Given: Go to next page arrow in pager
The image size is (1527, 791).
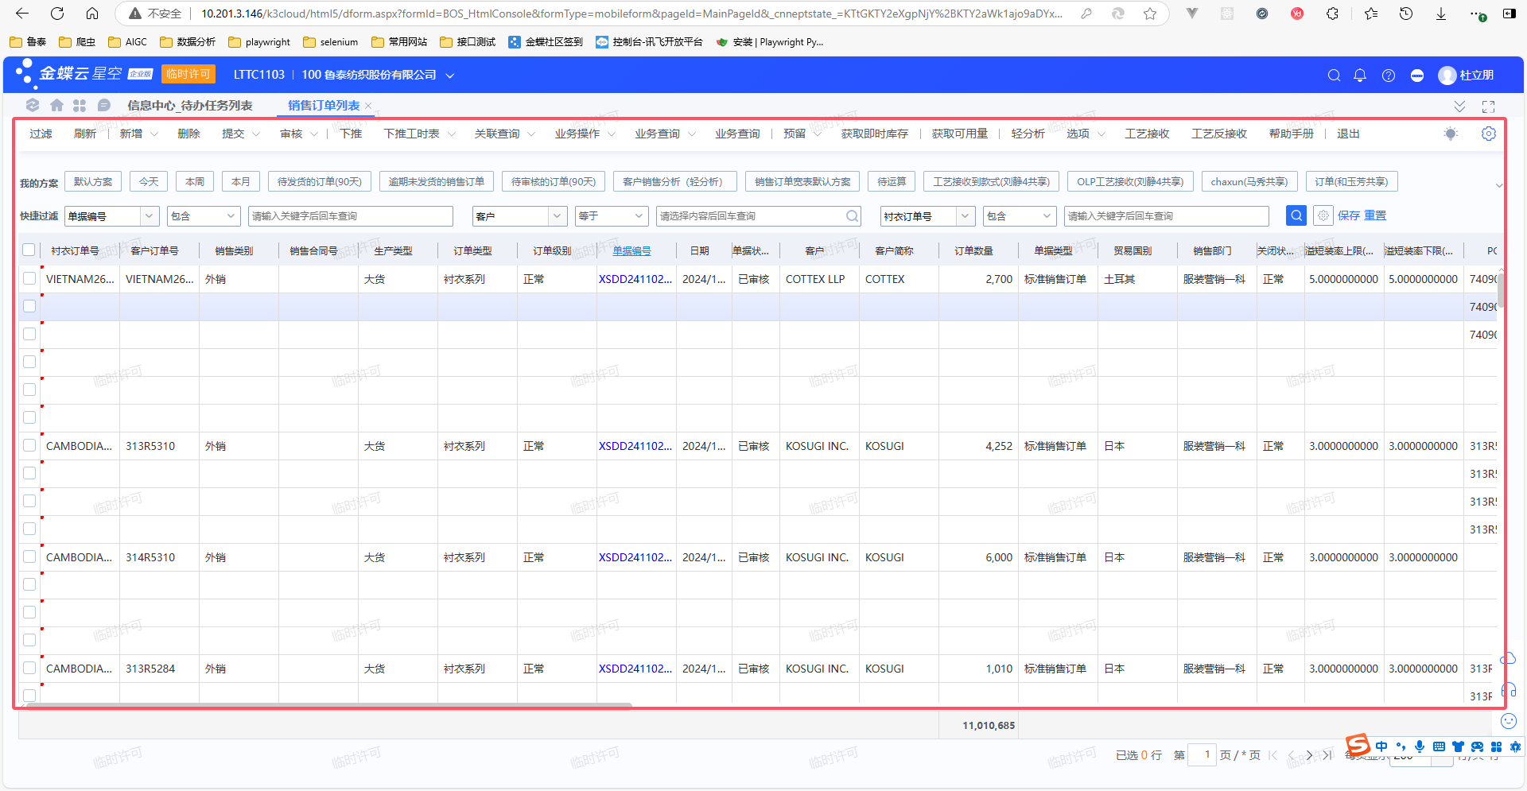Looking at the screenshot, I should (x=1309, y=755).
